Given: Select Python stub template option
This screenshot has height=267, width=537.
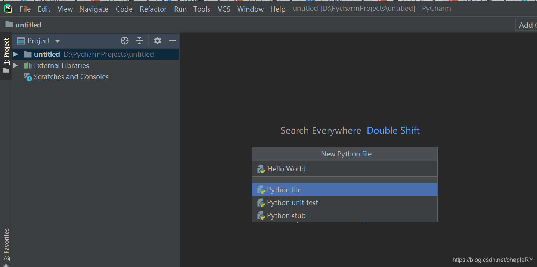Looking at the screenshot, I should pyautogui.click(x=344, y=215).
